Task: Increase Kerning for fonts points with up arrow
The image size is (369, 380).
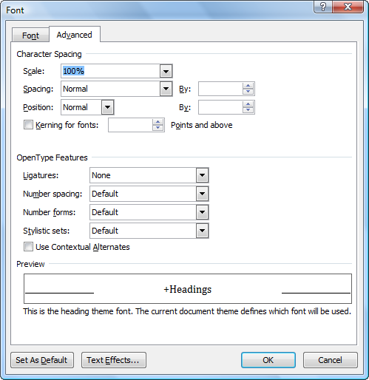Action: tap(158, 122)
